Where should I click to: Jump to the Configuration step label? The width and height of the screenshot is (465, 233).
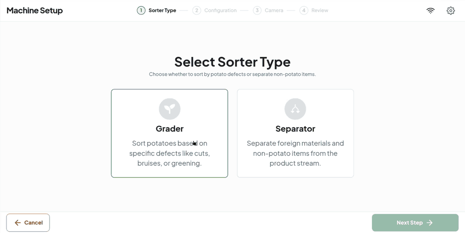tap(220, 10)
